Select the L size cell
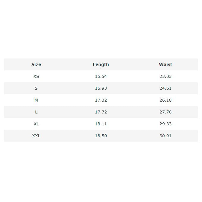Image resolution: width=202 pixels, height=202 pixels. pyautogui.click(x=36, y=112)
